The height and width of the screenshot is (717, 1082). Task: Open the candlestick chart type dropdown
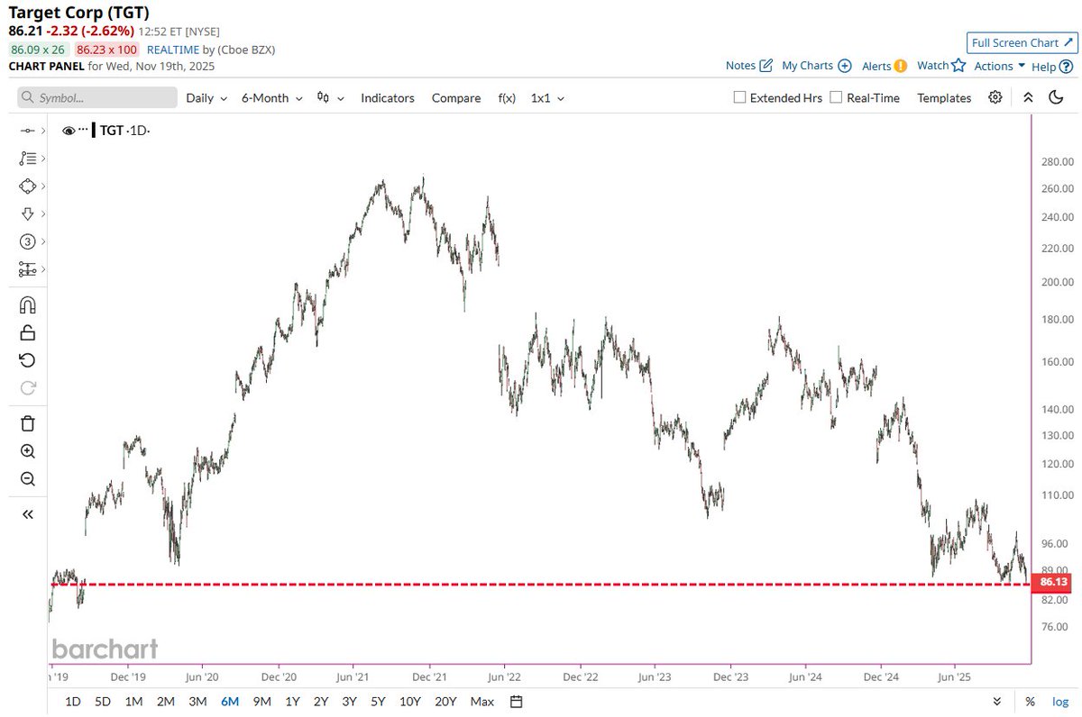331,97
